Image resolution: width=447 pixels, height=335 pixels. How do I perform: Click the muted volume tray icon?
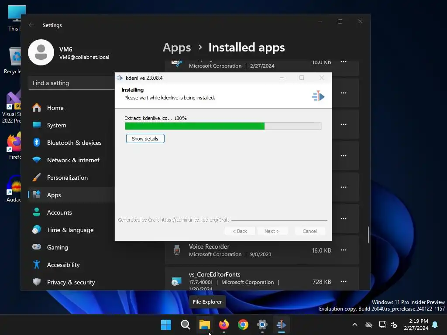(x=394, y=325)
